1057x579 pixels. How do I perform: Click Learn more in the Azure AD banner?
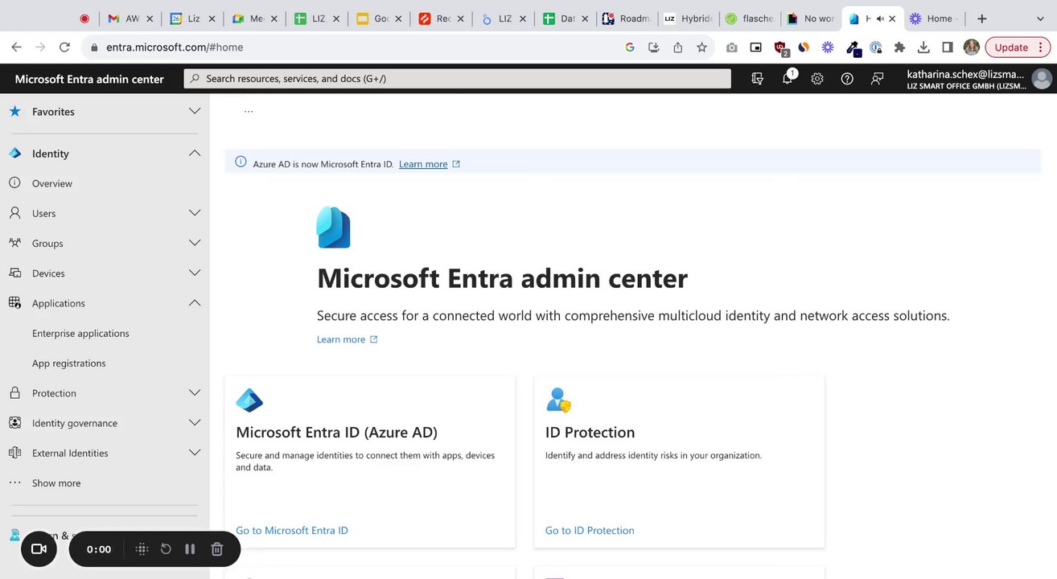click(423, 164)
